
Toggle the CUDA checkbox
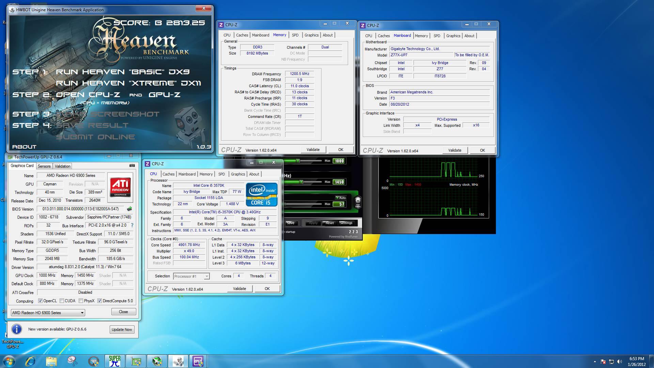tap(62, 301)
